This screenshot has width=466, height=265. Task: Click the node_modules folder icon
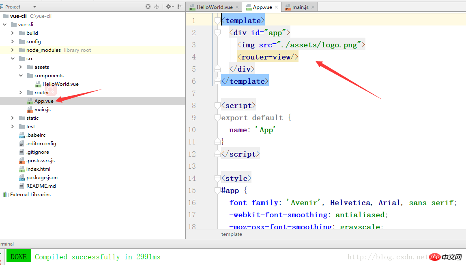(x=22, y=50)
